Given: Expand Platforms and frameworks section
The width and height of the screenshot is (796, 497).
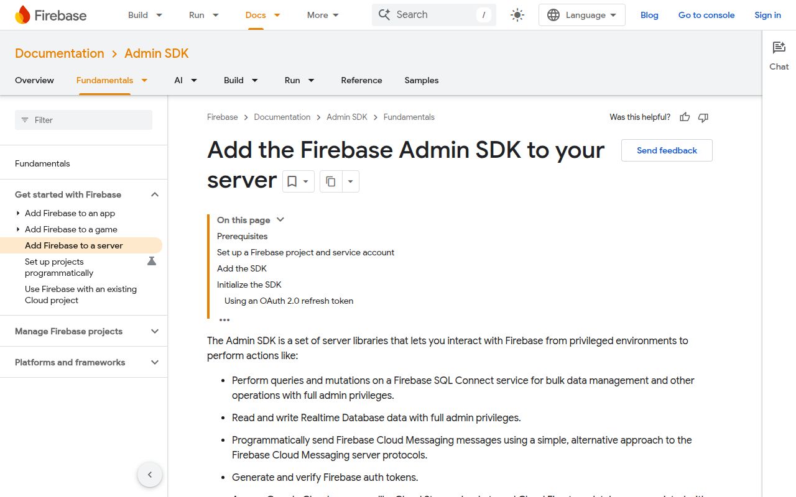Looking at the screenshot, I should [x=155, y=362].
